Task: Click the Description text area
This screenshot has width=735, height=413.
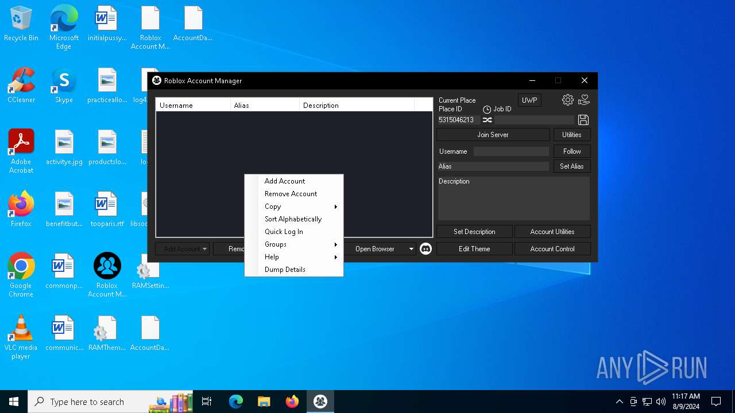Action: coord(514,198)
